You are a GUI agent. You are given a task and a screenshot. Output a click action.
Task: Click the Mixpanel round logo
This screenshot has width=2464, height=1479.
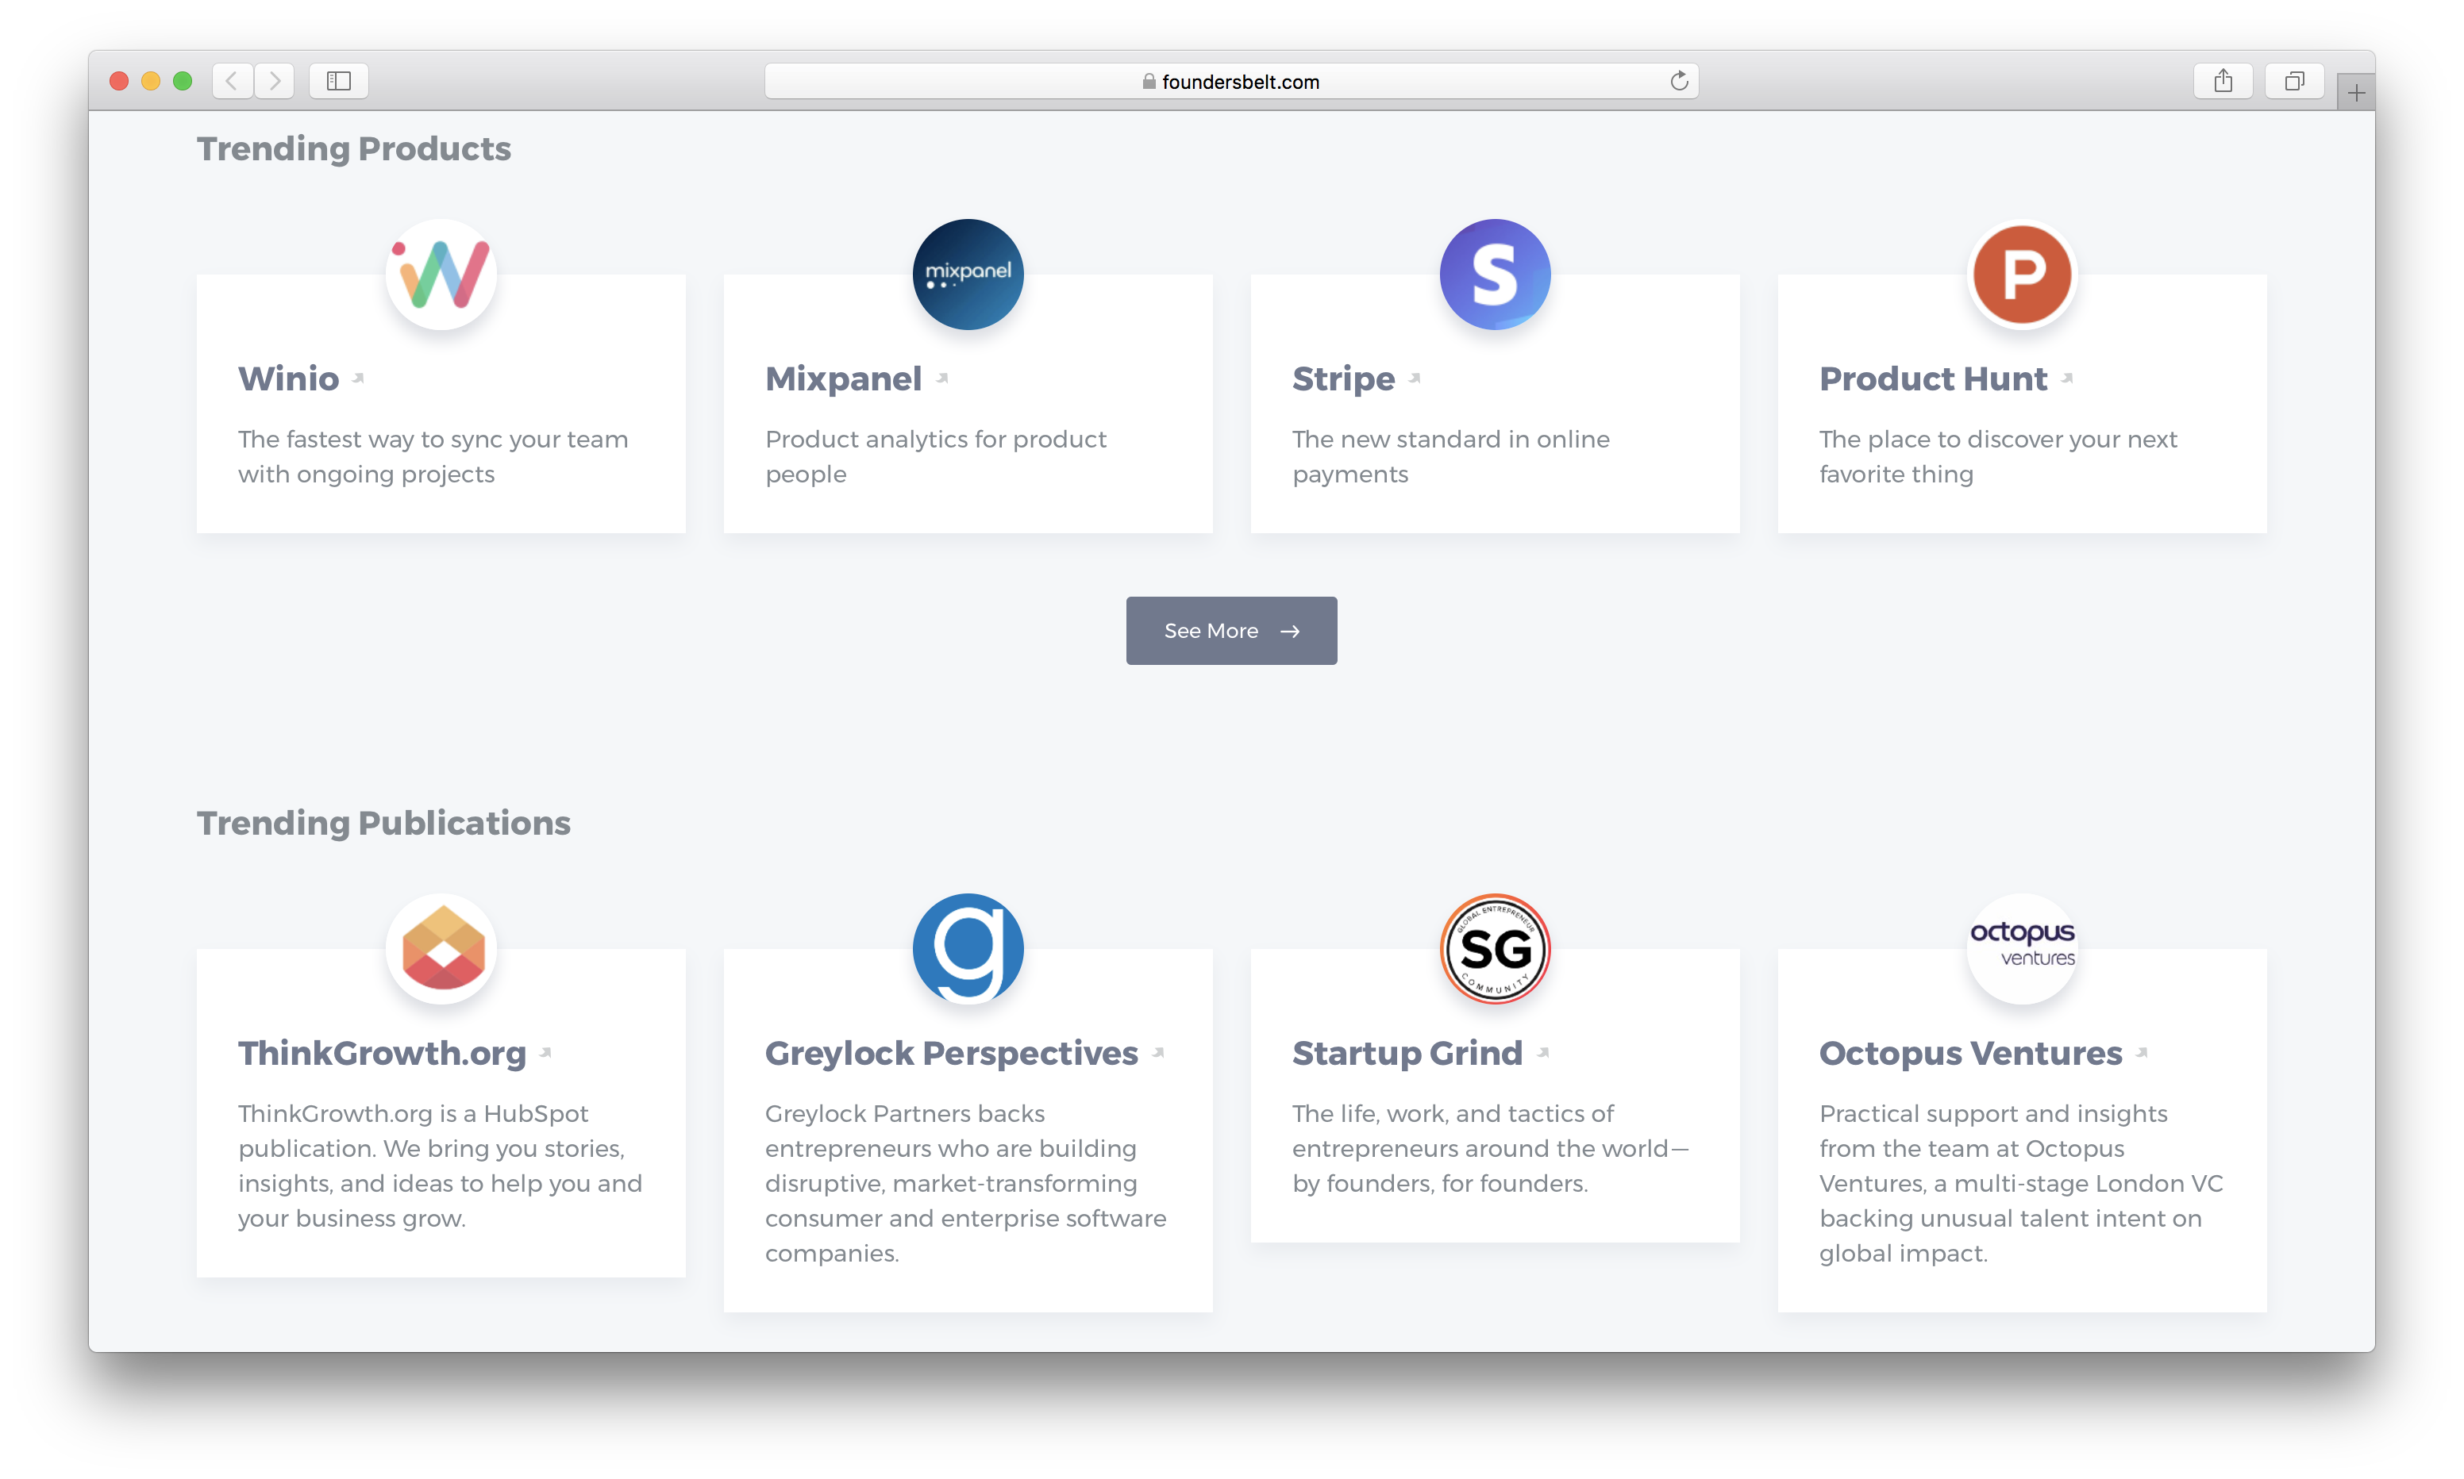pos(967,274)
